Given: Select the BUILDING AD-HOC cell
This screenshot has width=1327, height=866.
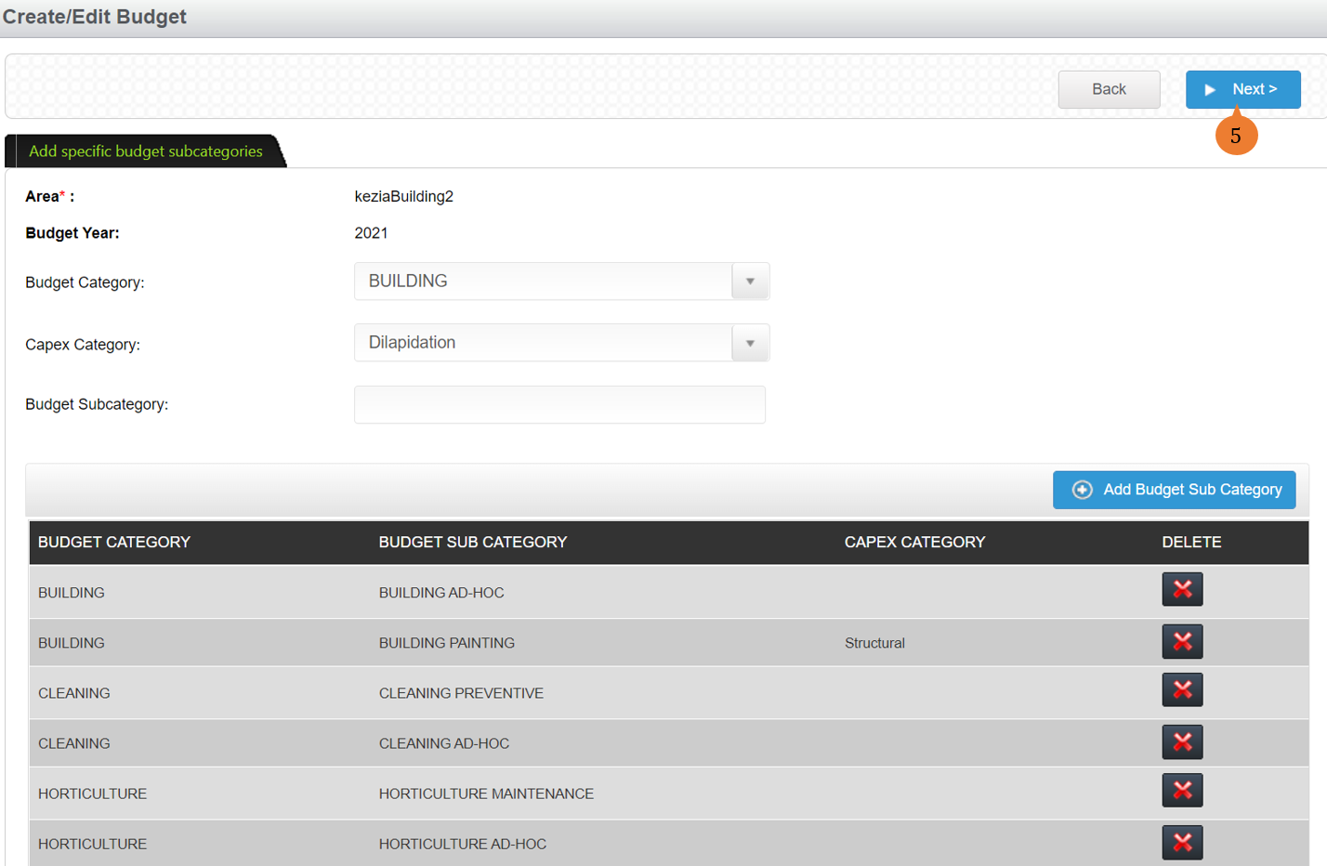Looking at the screenshot, I should tap(441, 593).
